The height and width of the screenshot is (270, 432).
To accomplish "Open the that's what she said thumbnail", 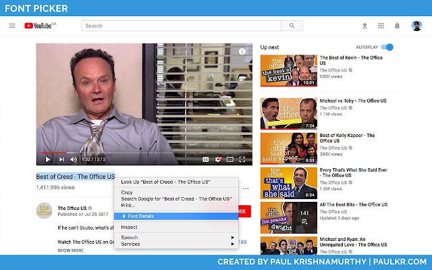I will coord(289,183).
